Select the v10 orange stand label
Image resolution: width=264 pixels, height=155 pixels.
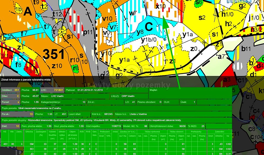point(107,19)
